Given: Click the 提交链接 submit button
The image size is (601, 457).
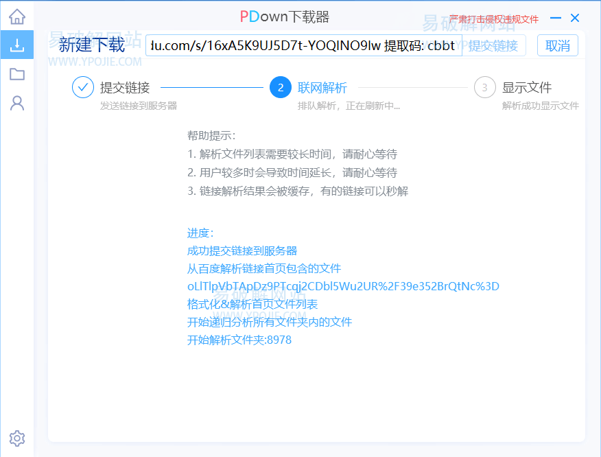Looking at the screenshot, I should click(x=494, y=45).
